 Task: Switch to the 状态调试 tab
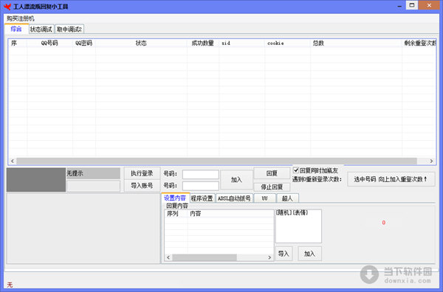[x=41, y=29]
